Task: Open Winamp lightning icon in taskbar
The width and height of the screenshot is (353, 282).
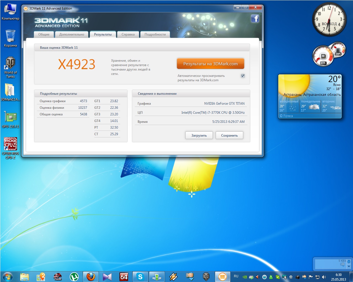Action: (173, 276)
